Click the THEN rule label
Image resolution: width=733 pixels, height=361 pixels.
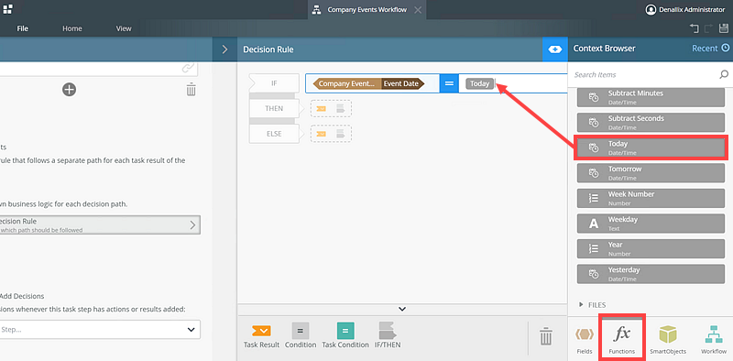pyautogui.click(x=274, y=108)
